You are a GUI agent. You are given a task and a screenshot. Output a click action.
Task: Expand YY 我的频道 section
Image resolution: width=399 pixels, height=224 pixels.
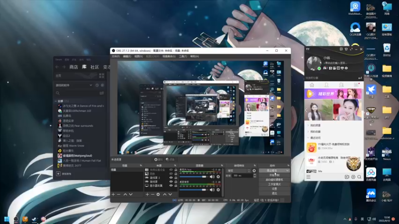(308, 125)
